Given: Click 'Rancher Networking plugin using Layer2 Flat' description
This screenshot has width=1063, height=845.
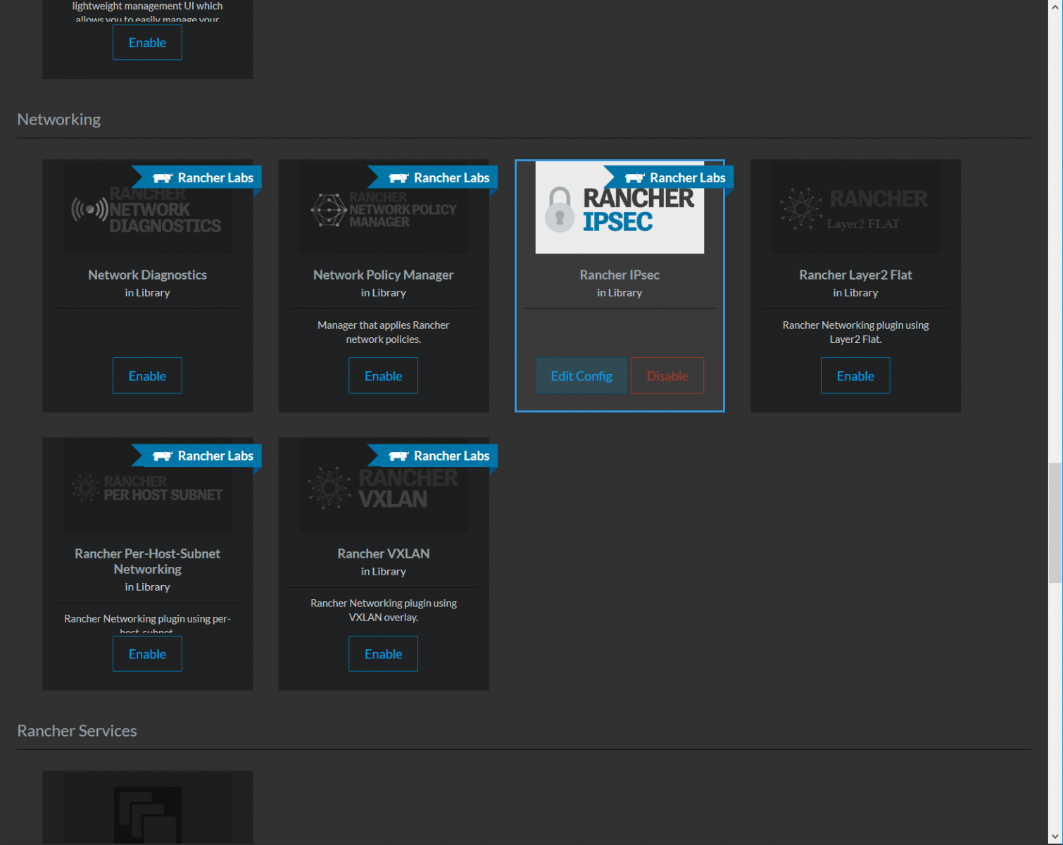Looking at the screenshot, I should [x=855, y=332].
